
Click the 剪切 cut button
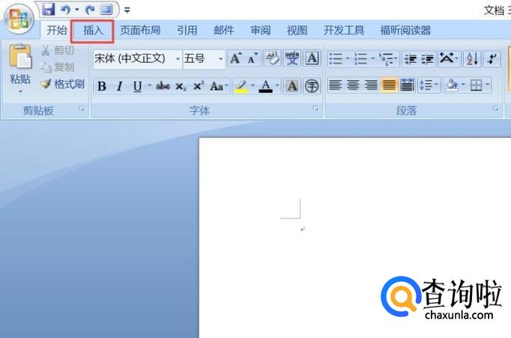coord(58,50)
